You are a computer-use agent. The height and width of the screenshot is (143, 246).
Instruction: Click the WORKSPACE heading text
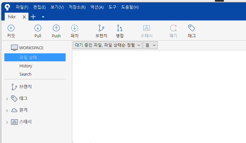(31, 48)
